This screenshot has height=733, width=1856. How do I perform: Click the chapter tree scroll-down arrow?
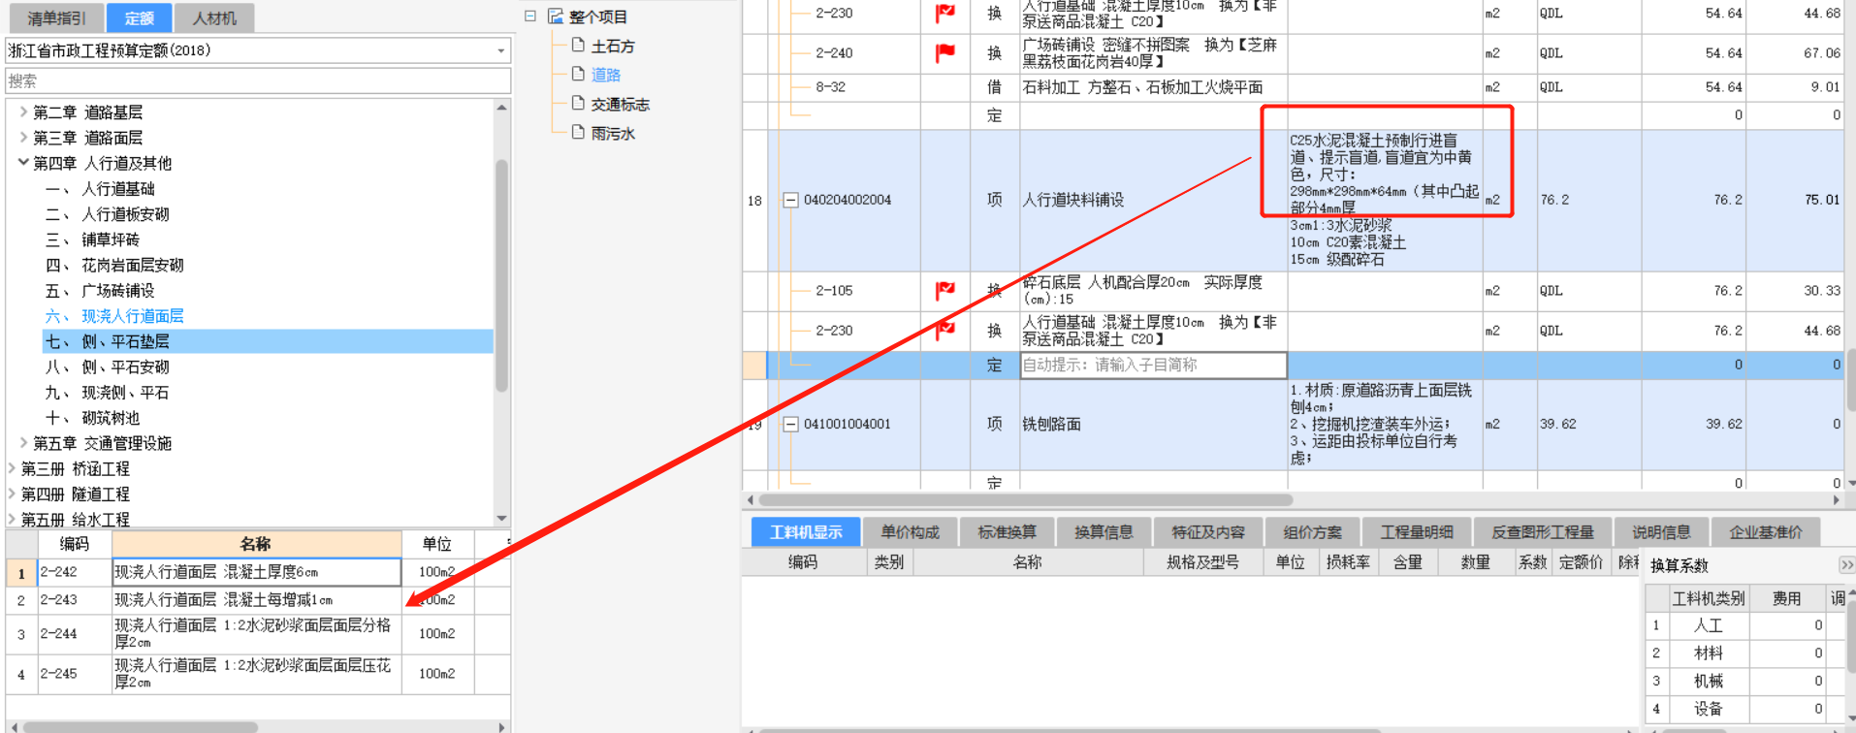501,519
